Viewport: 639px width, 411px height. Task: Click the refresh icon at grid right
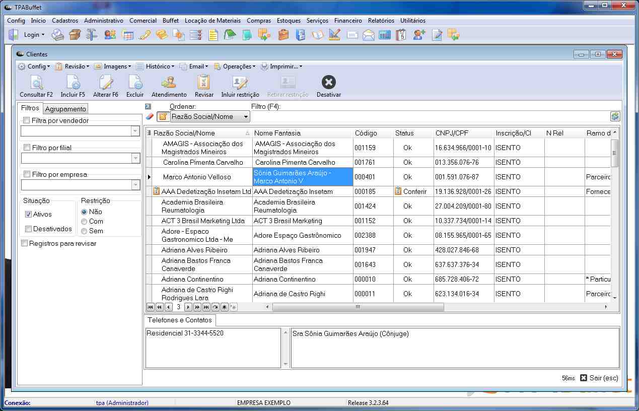click(x=615, y=116)
